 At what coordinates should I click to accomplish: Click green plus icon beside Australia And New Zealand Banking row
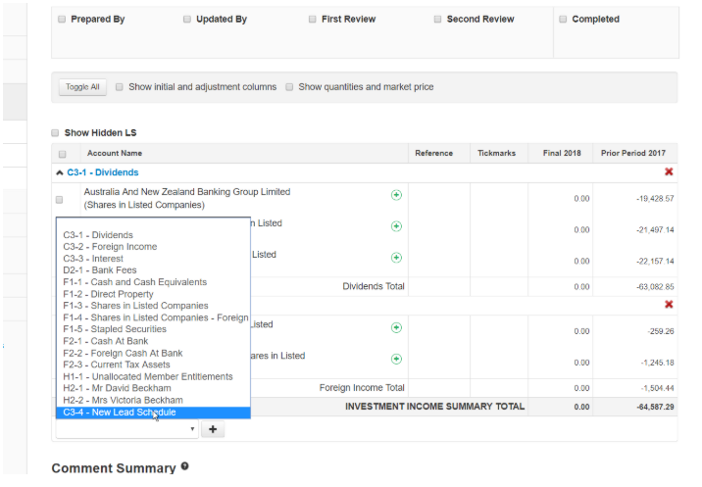pyautogui.click(x=396, y=195)
